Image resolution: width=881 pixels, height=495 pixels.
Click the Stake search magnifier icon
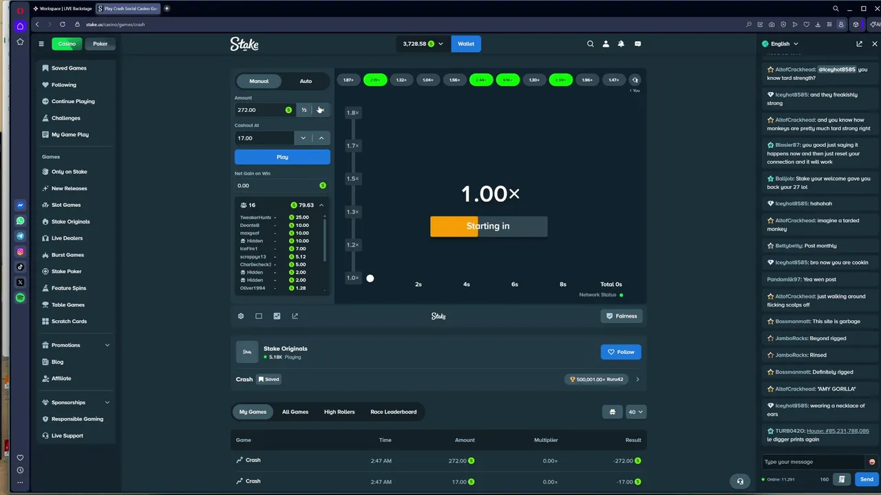click(590, 44)
